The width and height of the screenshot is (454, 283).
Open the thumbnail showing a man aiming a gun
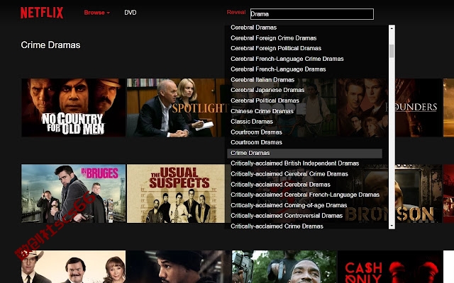click(284, 267)
